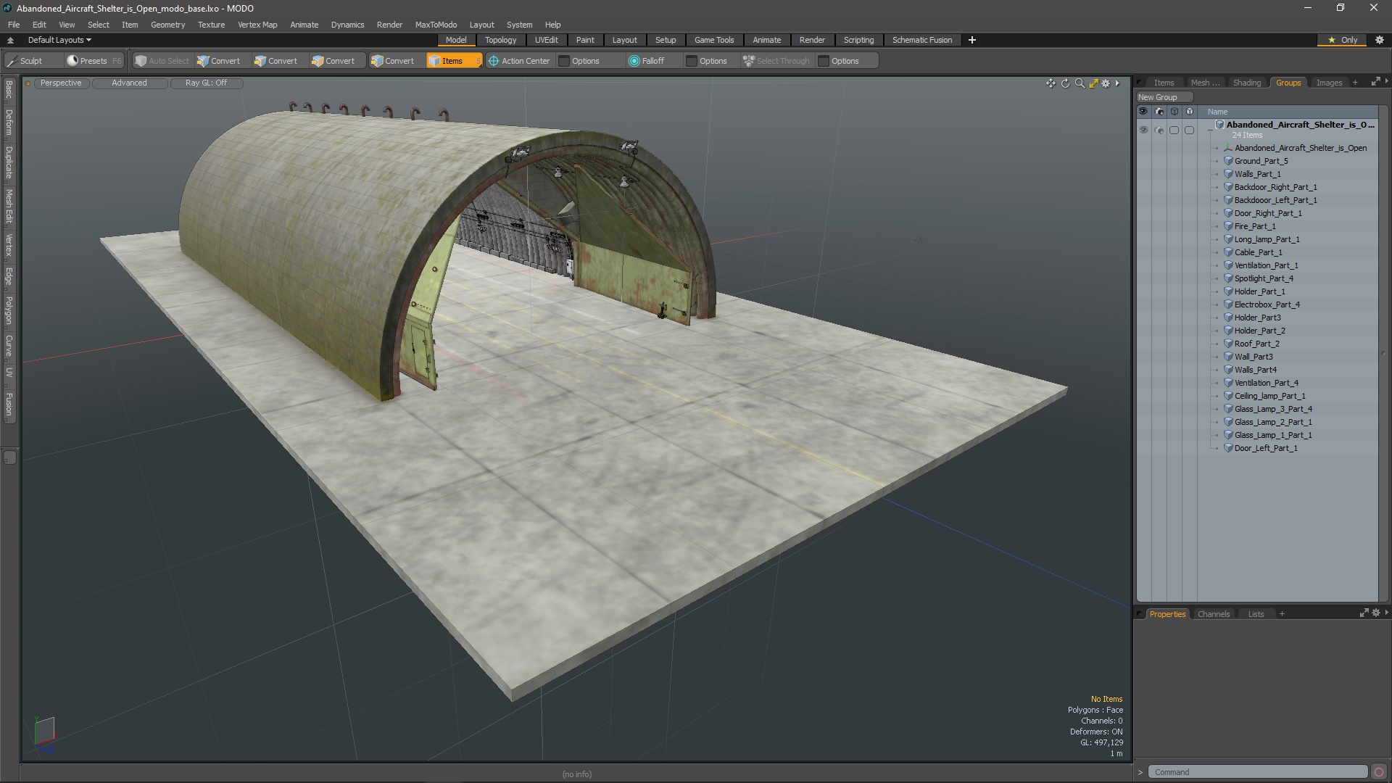
Task: Select Ventilation_Part_4 in the group list
Action: [1266, 383]
